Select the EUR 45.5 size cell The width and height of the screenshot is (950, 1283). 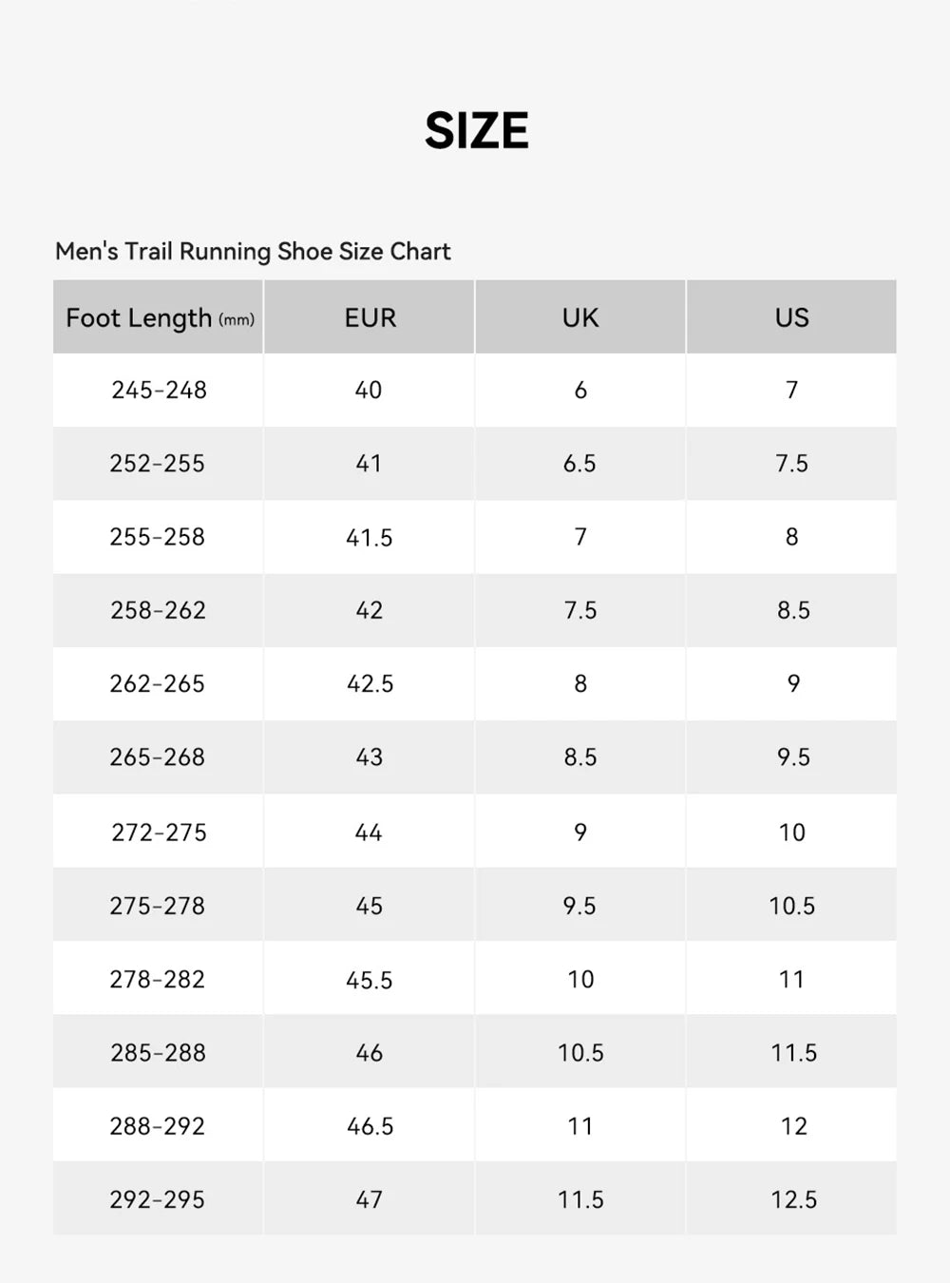click(x=370, y=980)
